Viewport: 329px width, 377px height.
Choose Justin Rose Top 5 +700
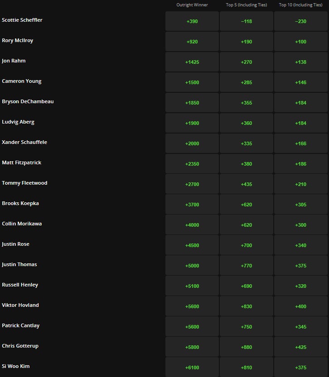coord(247,245)
